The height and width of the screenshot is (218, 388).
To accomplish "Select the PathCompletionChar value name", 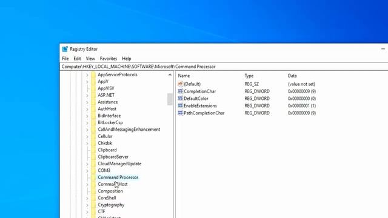I will pyautogui.click(x=204, y=113).
